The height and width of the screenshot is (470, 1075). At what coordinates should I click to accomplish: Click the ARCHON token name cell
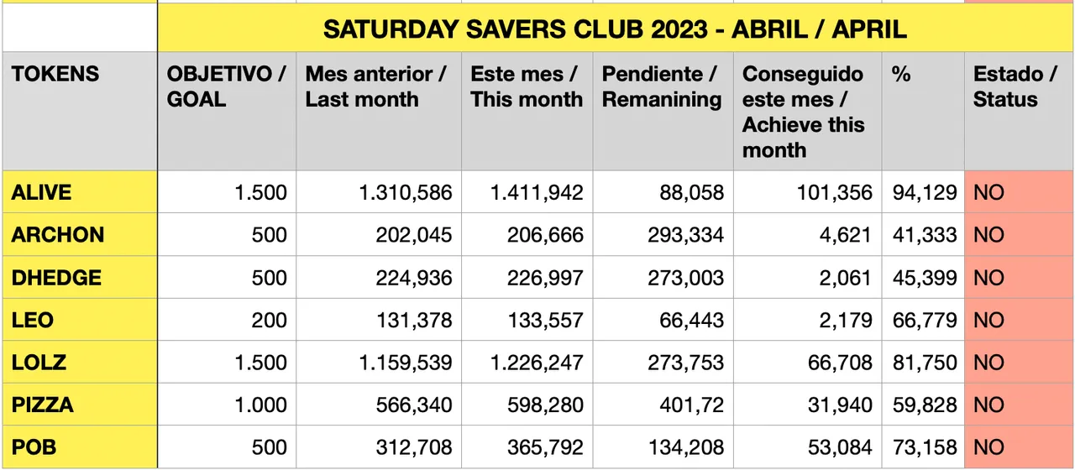coord(80,235)
